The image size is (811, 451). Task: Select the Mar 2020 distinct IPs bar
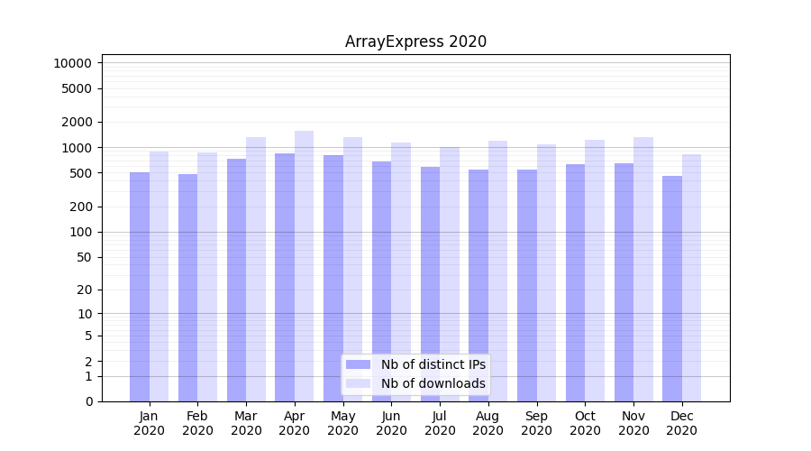coord(236,280)
